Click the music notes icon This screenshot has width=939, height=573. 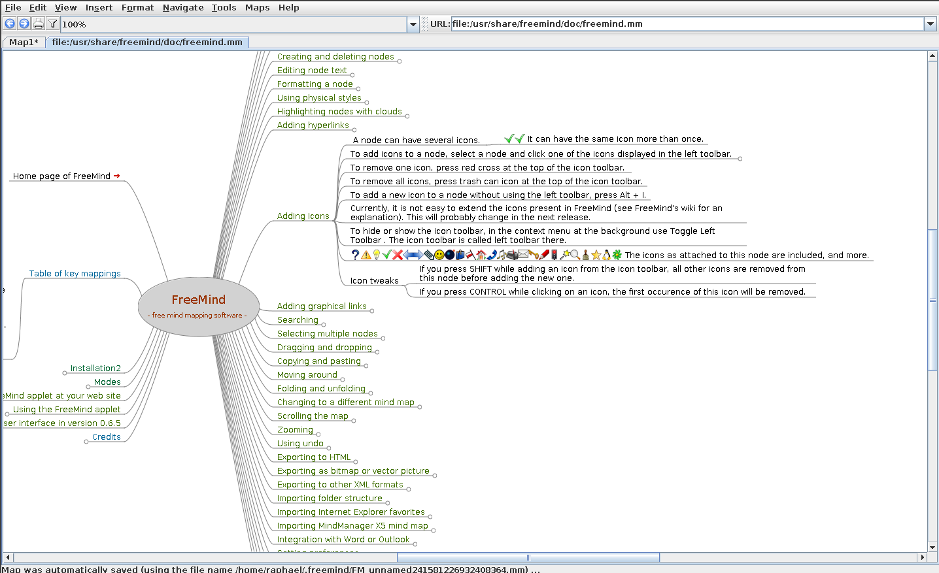pyautogui.click(x=502, y=255)
